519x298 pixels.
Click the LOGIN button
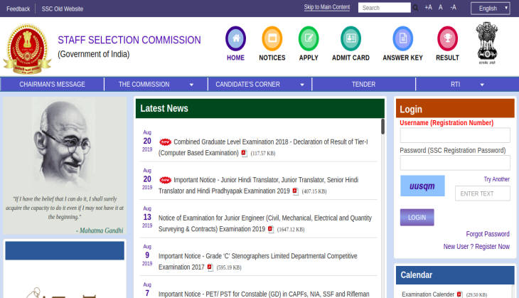tap(417, 217)
